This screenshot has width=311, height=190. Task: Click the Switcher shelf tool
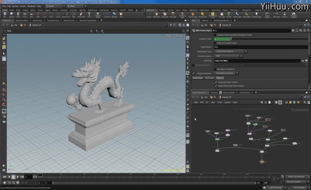pyautogui.click(x=285, y=15)
